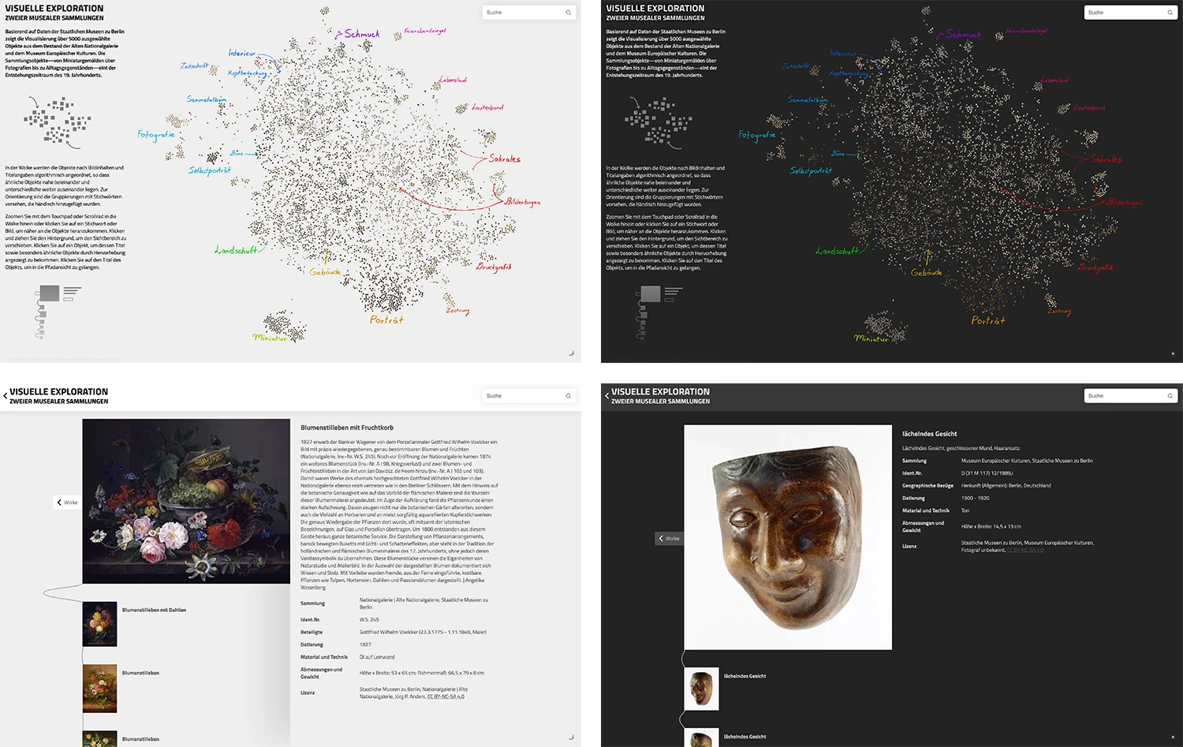
Task: Click the Suche search field in the light cloud view
Action: click(522, 13)
